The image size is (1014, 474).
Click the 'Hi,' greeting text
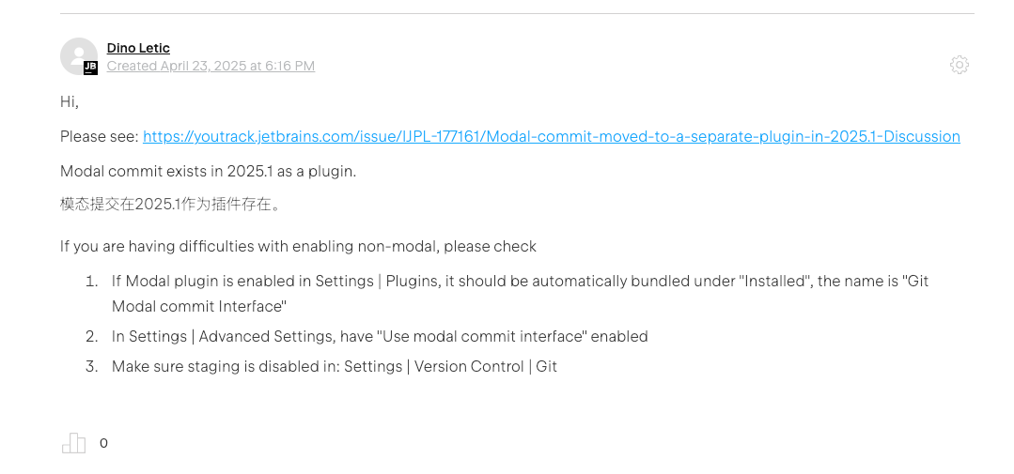pyautogui.click(x=70, y=102)
